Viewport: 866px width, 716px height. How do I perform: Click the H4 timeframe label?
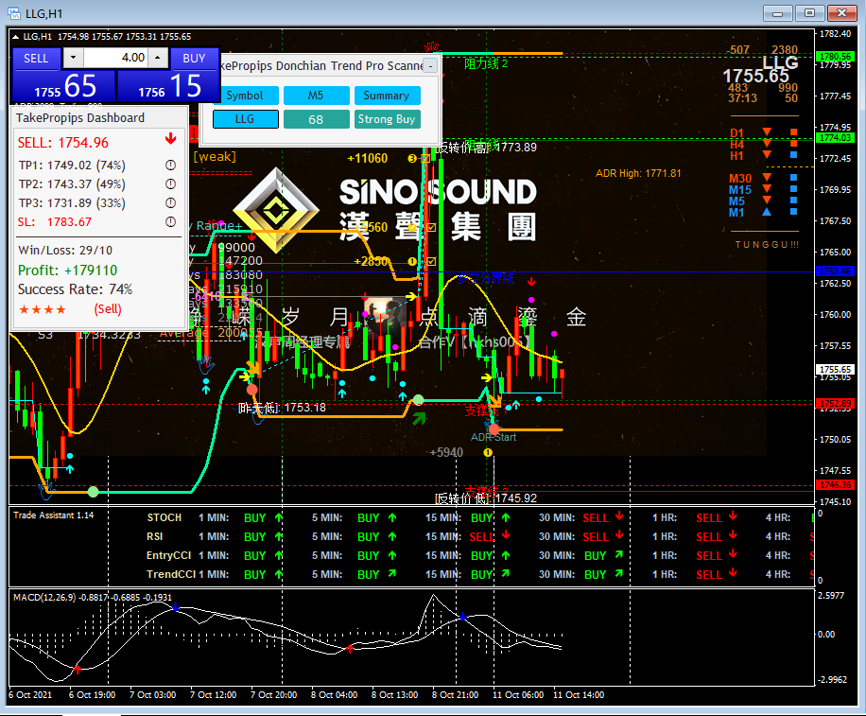(x=736, y=144)
